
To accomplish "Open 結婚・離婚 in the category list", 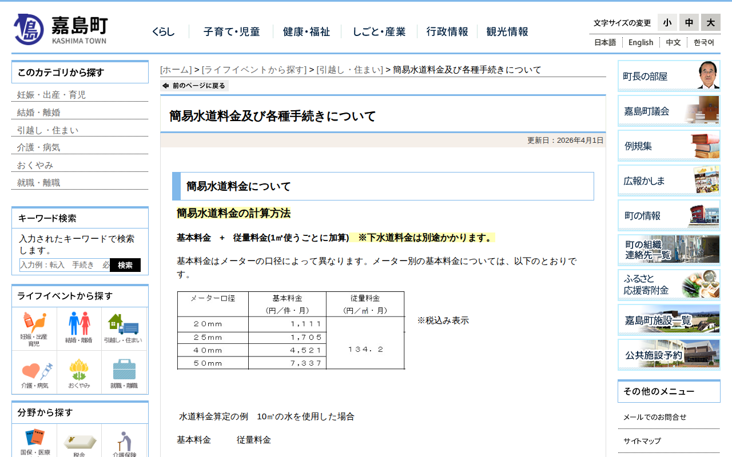I will (39, 113).
